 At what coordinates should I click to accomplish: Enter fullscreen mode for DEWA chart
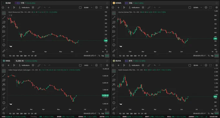coord(211,7)
